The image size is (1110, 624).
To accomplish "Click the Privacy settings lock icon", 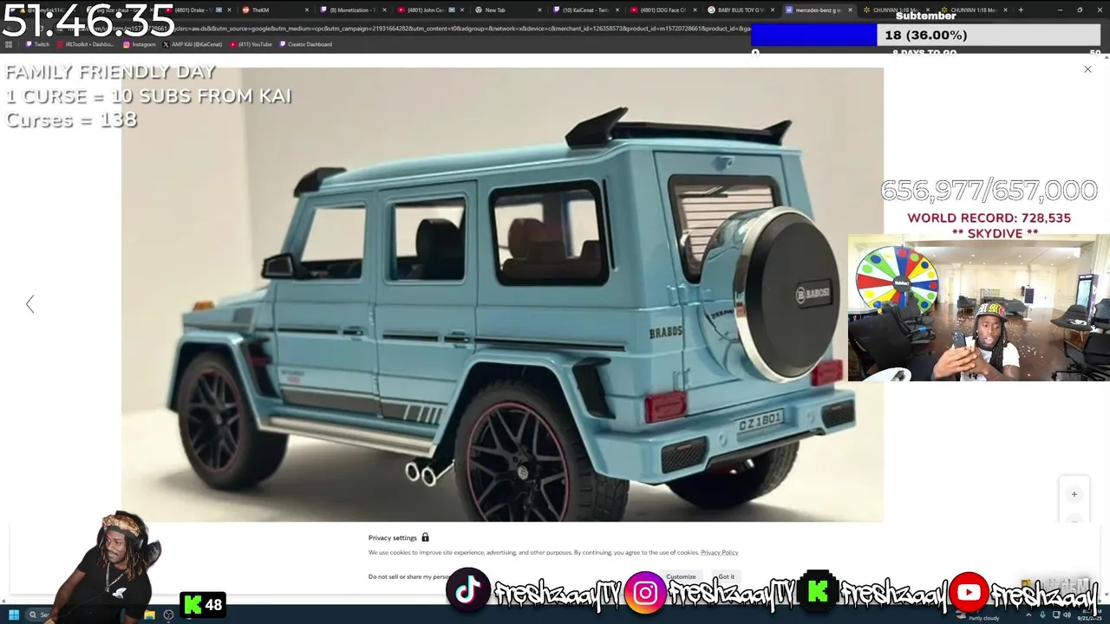I will click(x=425, y=537).
